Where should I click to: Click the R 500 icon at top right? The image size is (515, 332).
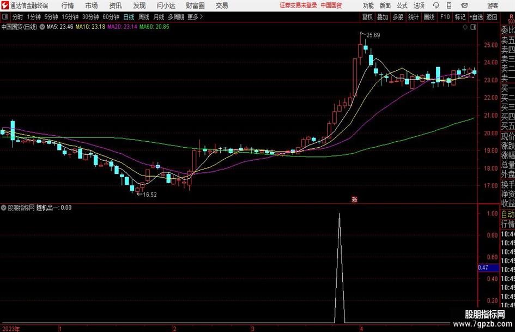511,19
